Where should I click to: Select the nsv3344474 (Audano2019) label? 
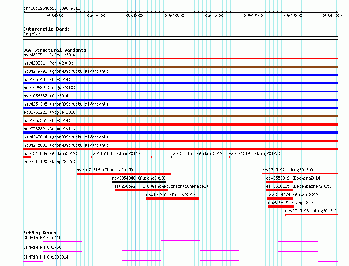click(x=294, y=194)
